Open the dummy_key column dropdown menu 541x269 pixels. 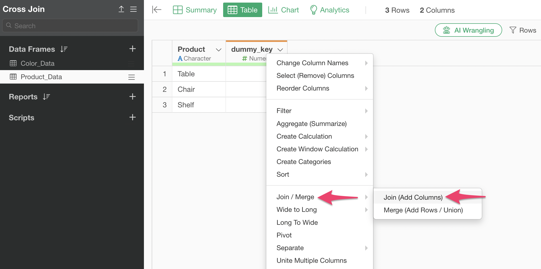tap(280, 49)
